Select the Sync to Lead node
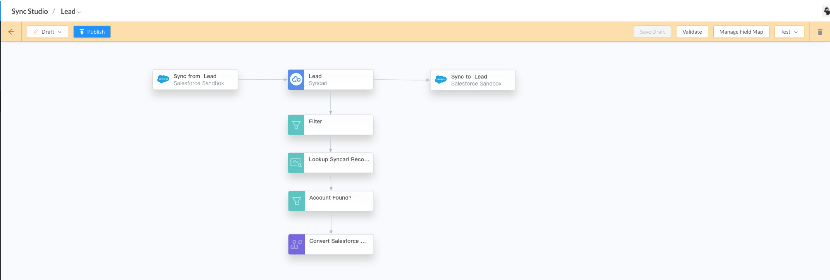The image size is (830, 280). click(473, 80)
